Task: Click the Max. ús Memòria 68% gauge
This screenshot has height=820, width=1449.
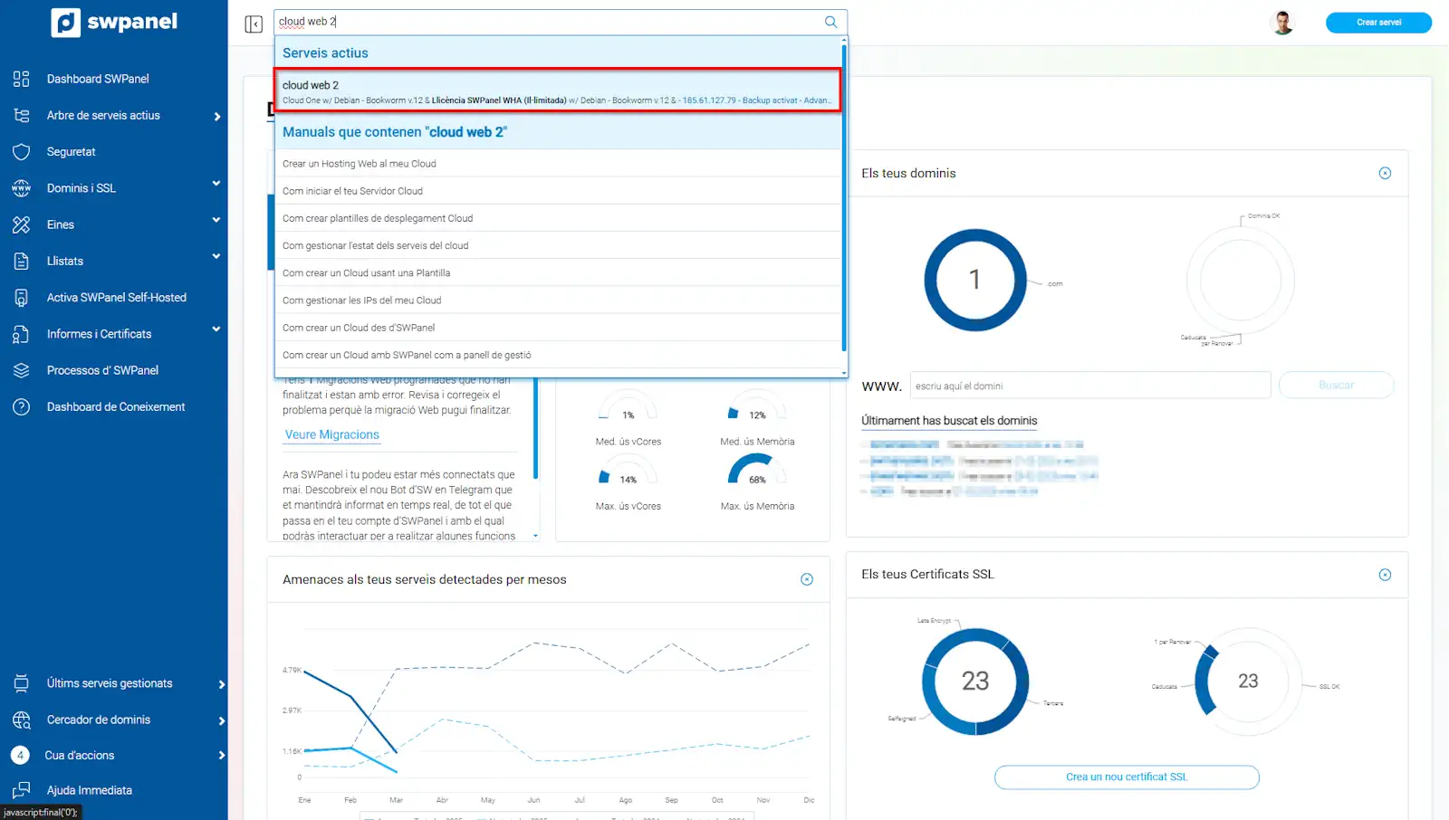Action: pos(757,472)
